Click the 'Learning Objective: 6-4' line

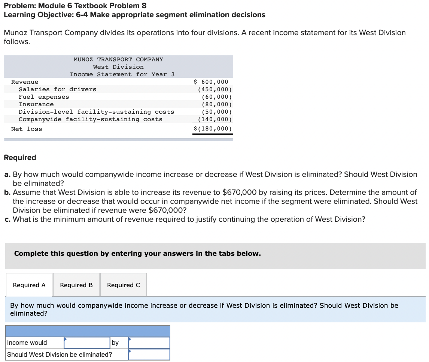tap(135, 15)
